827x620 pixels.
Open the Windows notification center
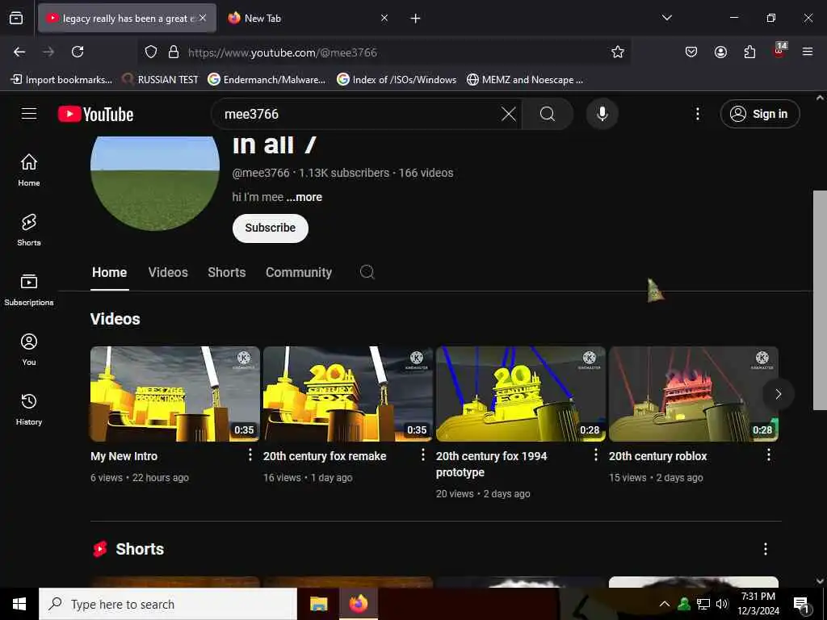[802, 605]
